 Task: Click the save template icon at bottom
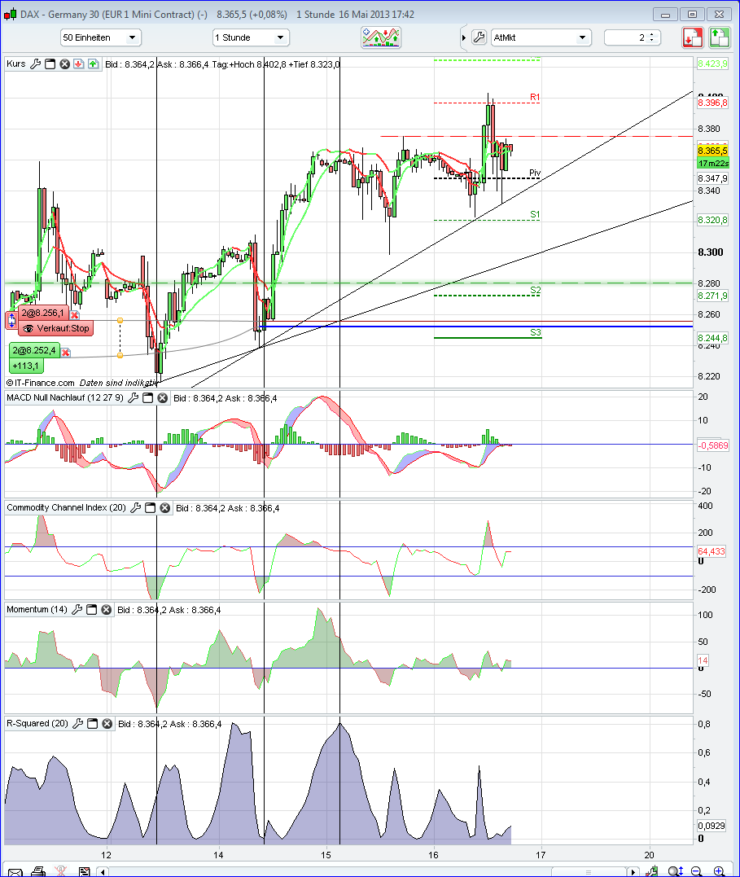click(x=85, y=871)
